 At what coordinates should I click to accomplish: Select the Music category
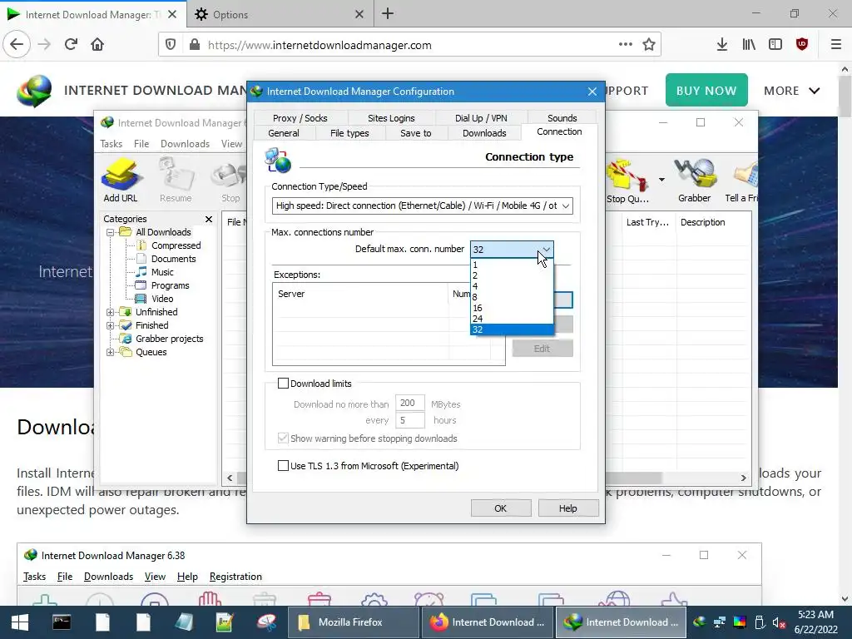162,272
